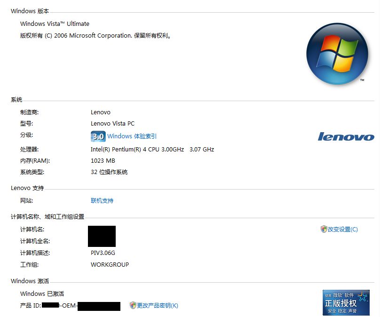Click the 正版授权 genuine Microsoft software badge
Image resolution: width=380 pixels, height=317 pixels.
pyautogui.click(x=346, y=303)
